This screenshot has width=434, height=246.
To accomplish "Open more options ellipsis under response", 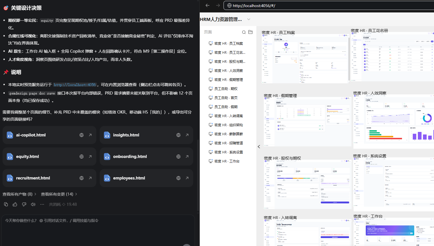I will [42, 204].
